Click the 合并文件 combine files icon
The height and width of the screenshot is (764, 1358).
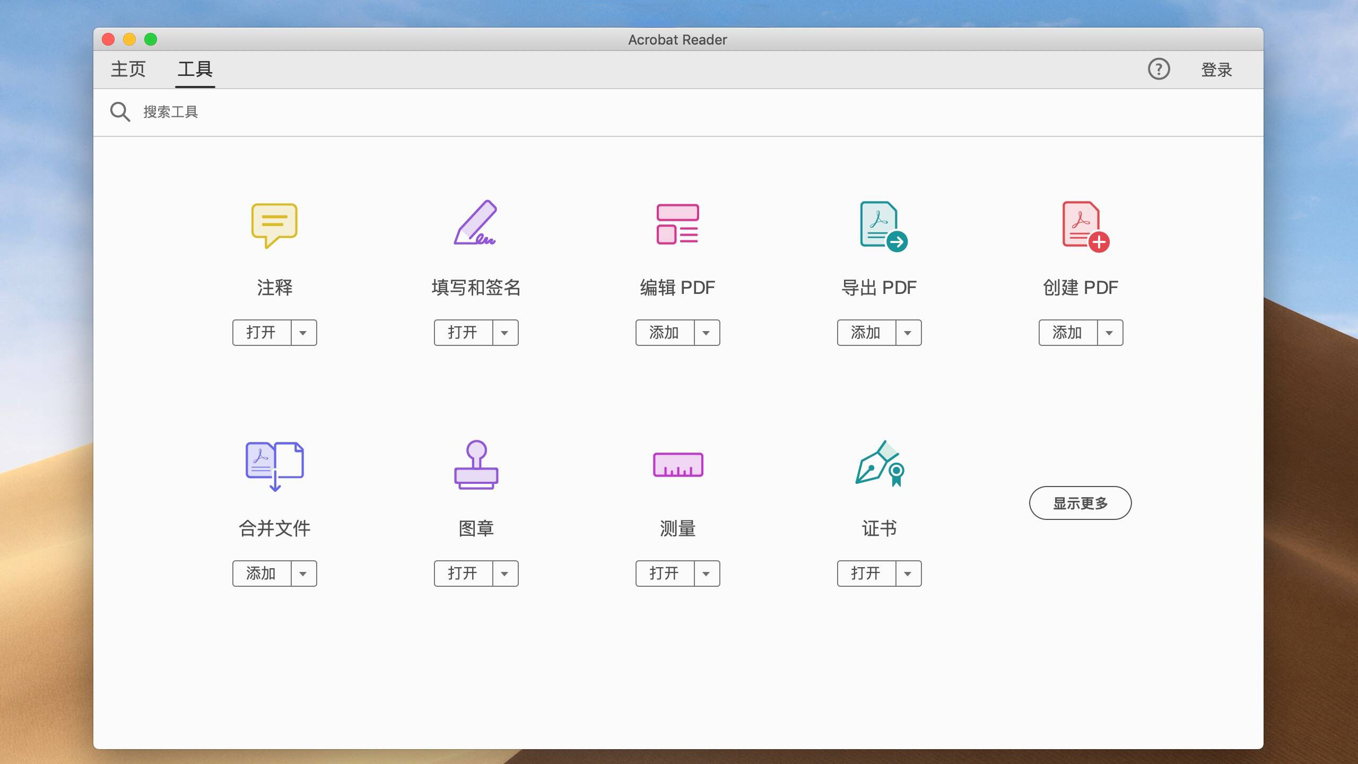[274, 465]
